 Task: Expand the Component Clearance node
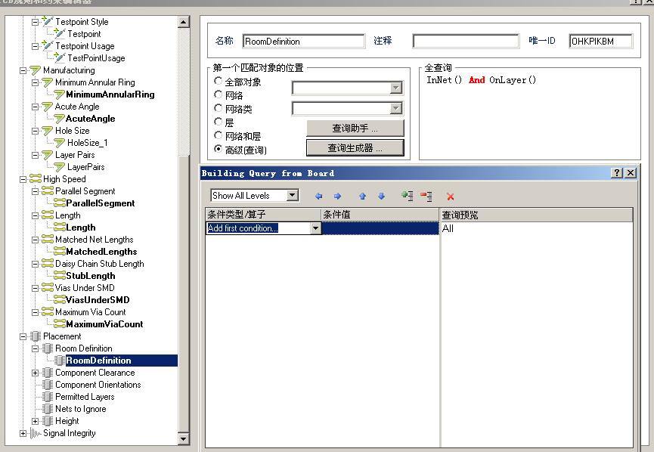[36, 373]
